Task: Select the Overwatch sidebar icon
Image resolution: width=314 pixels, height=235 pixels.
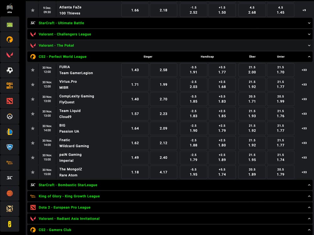Action: click(9, 117)
